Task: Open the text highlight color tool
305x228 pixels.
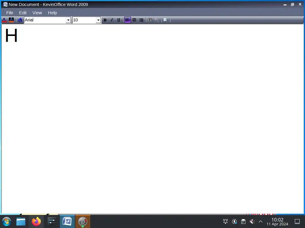Action: click(x=11, y=20)
